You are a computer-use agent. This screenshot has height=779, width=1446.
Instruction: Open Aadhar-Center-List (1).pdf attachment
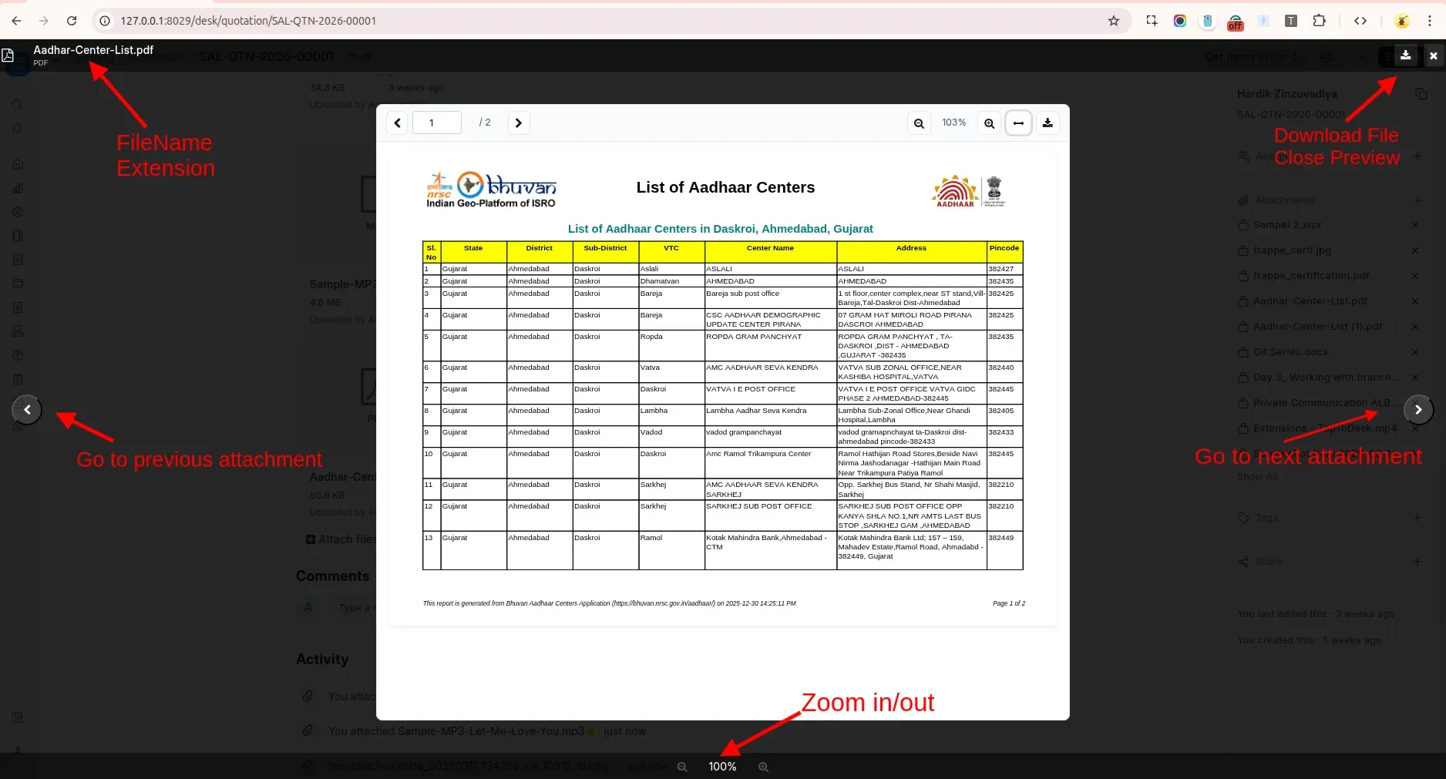pos(1318,327)
